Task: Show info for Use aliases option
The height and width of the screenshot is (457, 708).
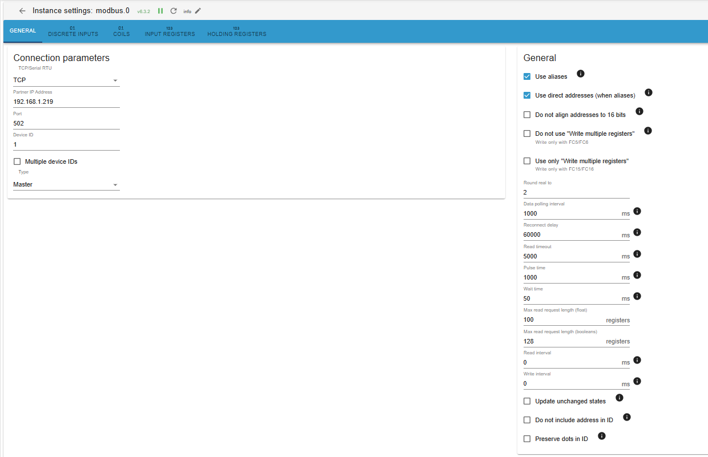Action: [581, 74]
